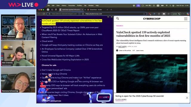Viewport: 191px width, 107px height.
Task: Click the RESEARCH category label
Action: (x=120, y=26)
